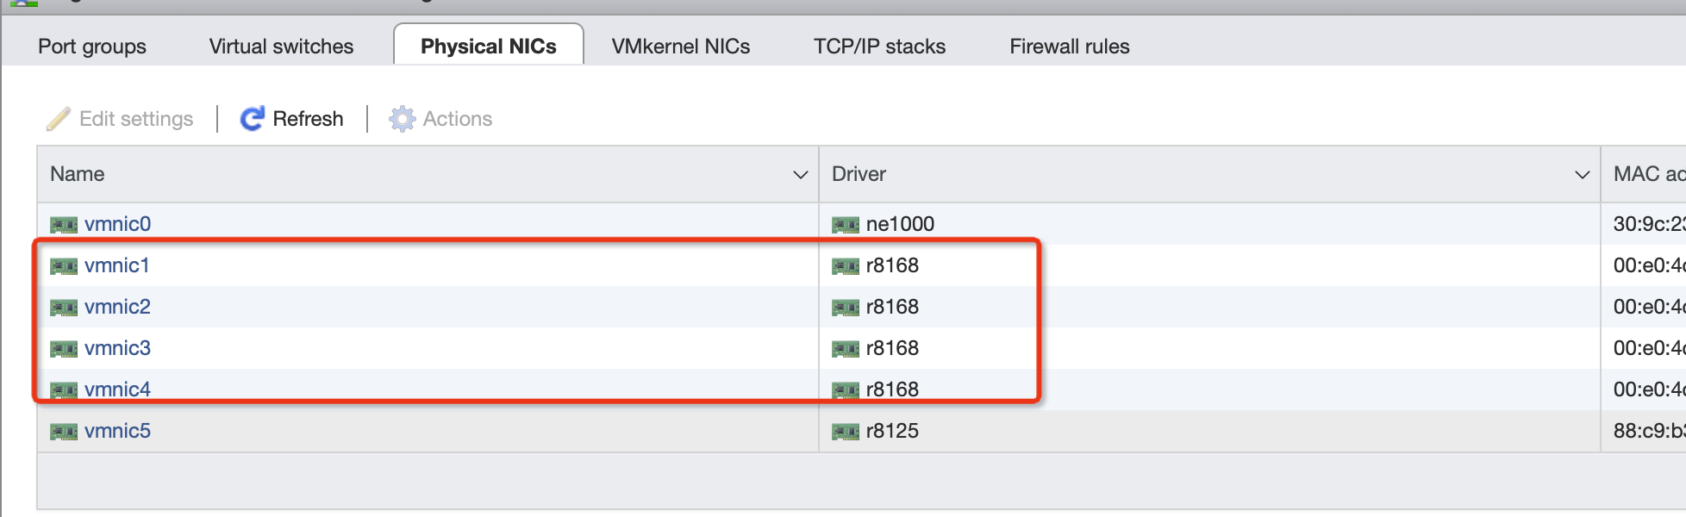
Task: Click the MAC address column header
Action: tap(1648, 174)
